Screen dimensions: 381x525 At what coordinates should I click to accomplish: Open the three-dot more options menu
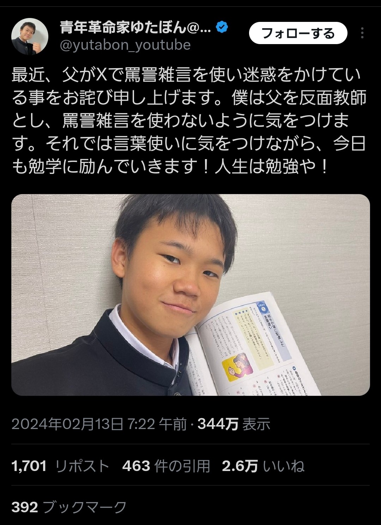(x=362, y=33)
